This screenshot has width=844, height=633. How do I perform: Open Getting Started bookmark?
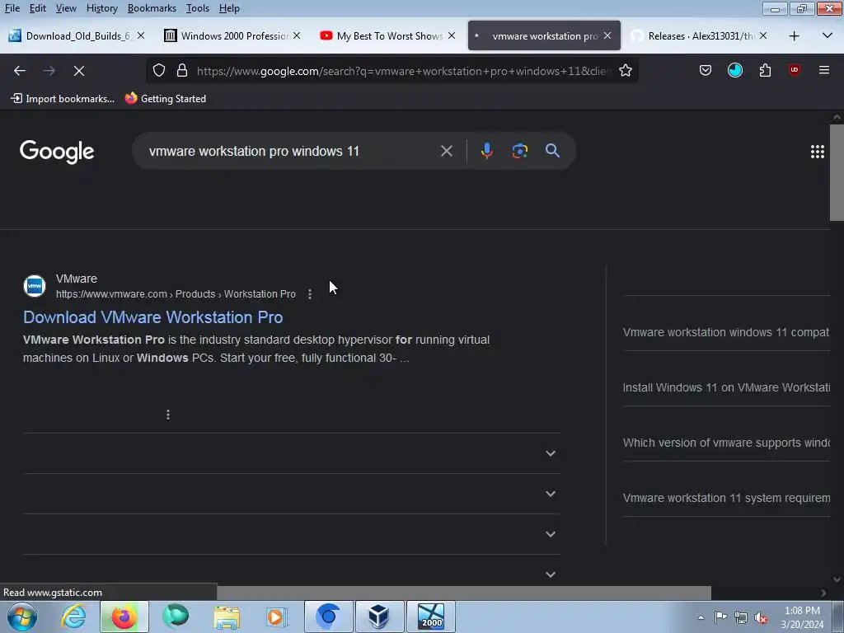166,99
